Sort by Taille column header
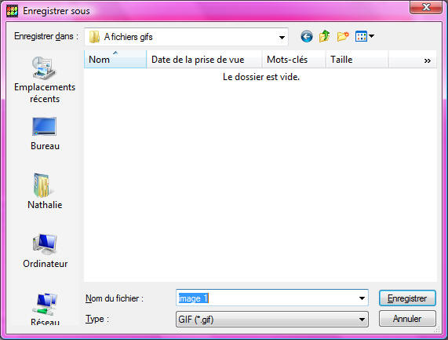 pyautogui.click(x=357, y=60)
